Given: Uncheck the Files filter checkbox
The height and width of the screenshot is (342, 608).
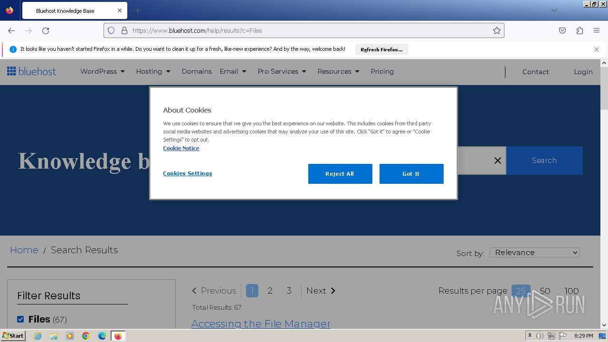Looking at the screenshot, I should click(20, 319).
